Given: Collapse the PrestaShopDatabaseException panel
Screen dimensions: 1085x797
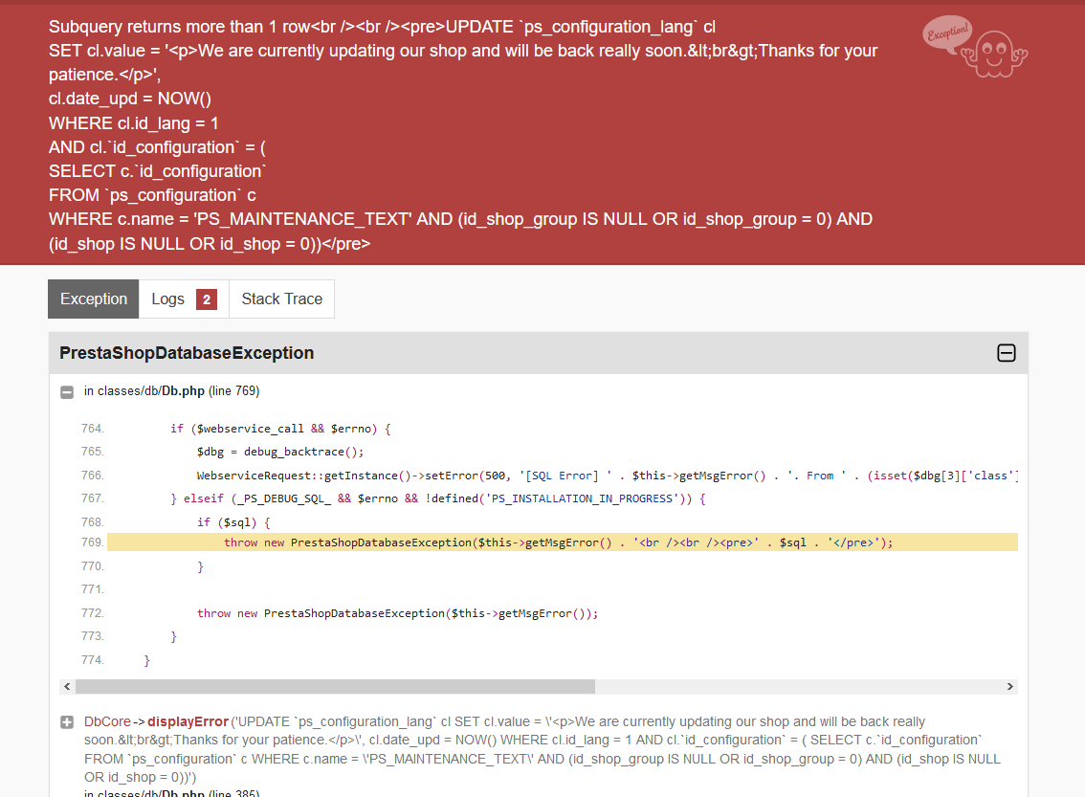Looking at the screenshot, I should point(1007,353).
